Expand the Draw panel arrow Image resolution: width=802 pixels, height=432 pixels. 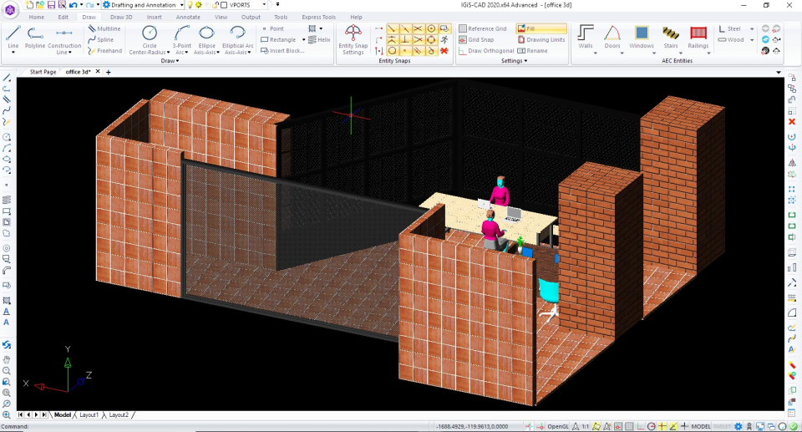click(177, 61)
